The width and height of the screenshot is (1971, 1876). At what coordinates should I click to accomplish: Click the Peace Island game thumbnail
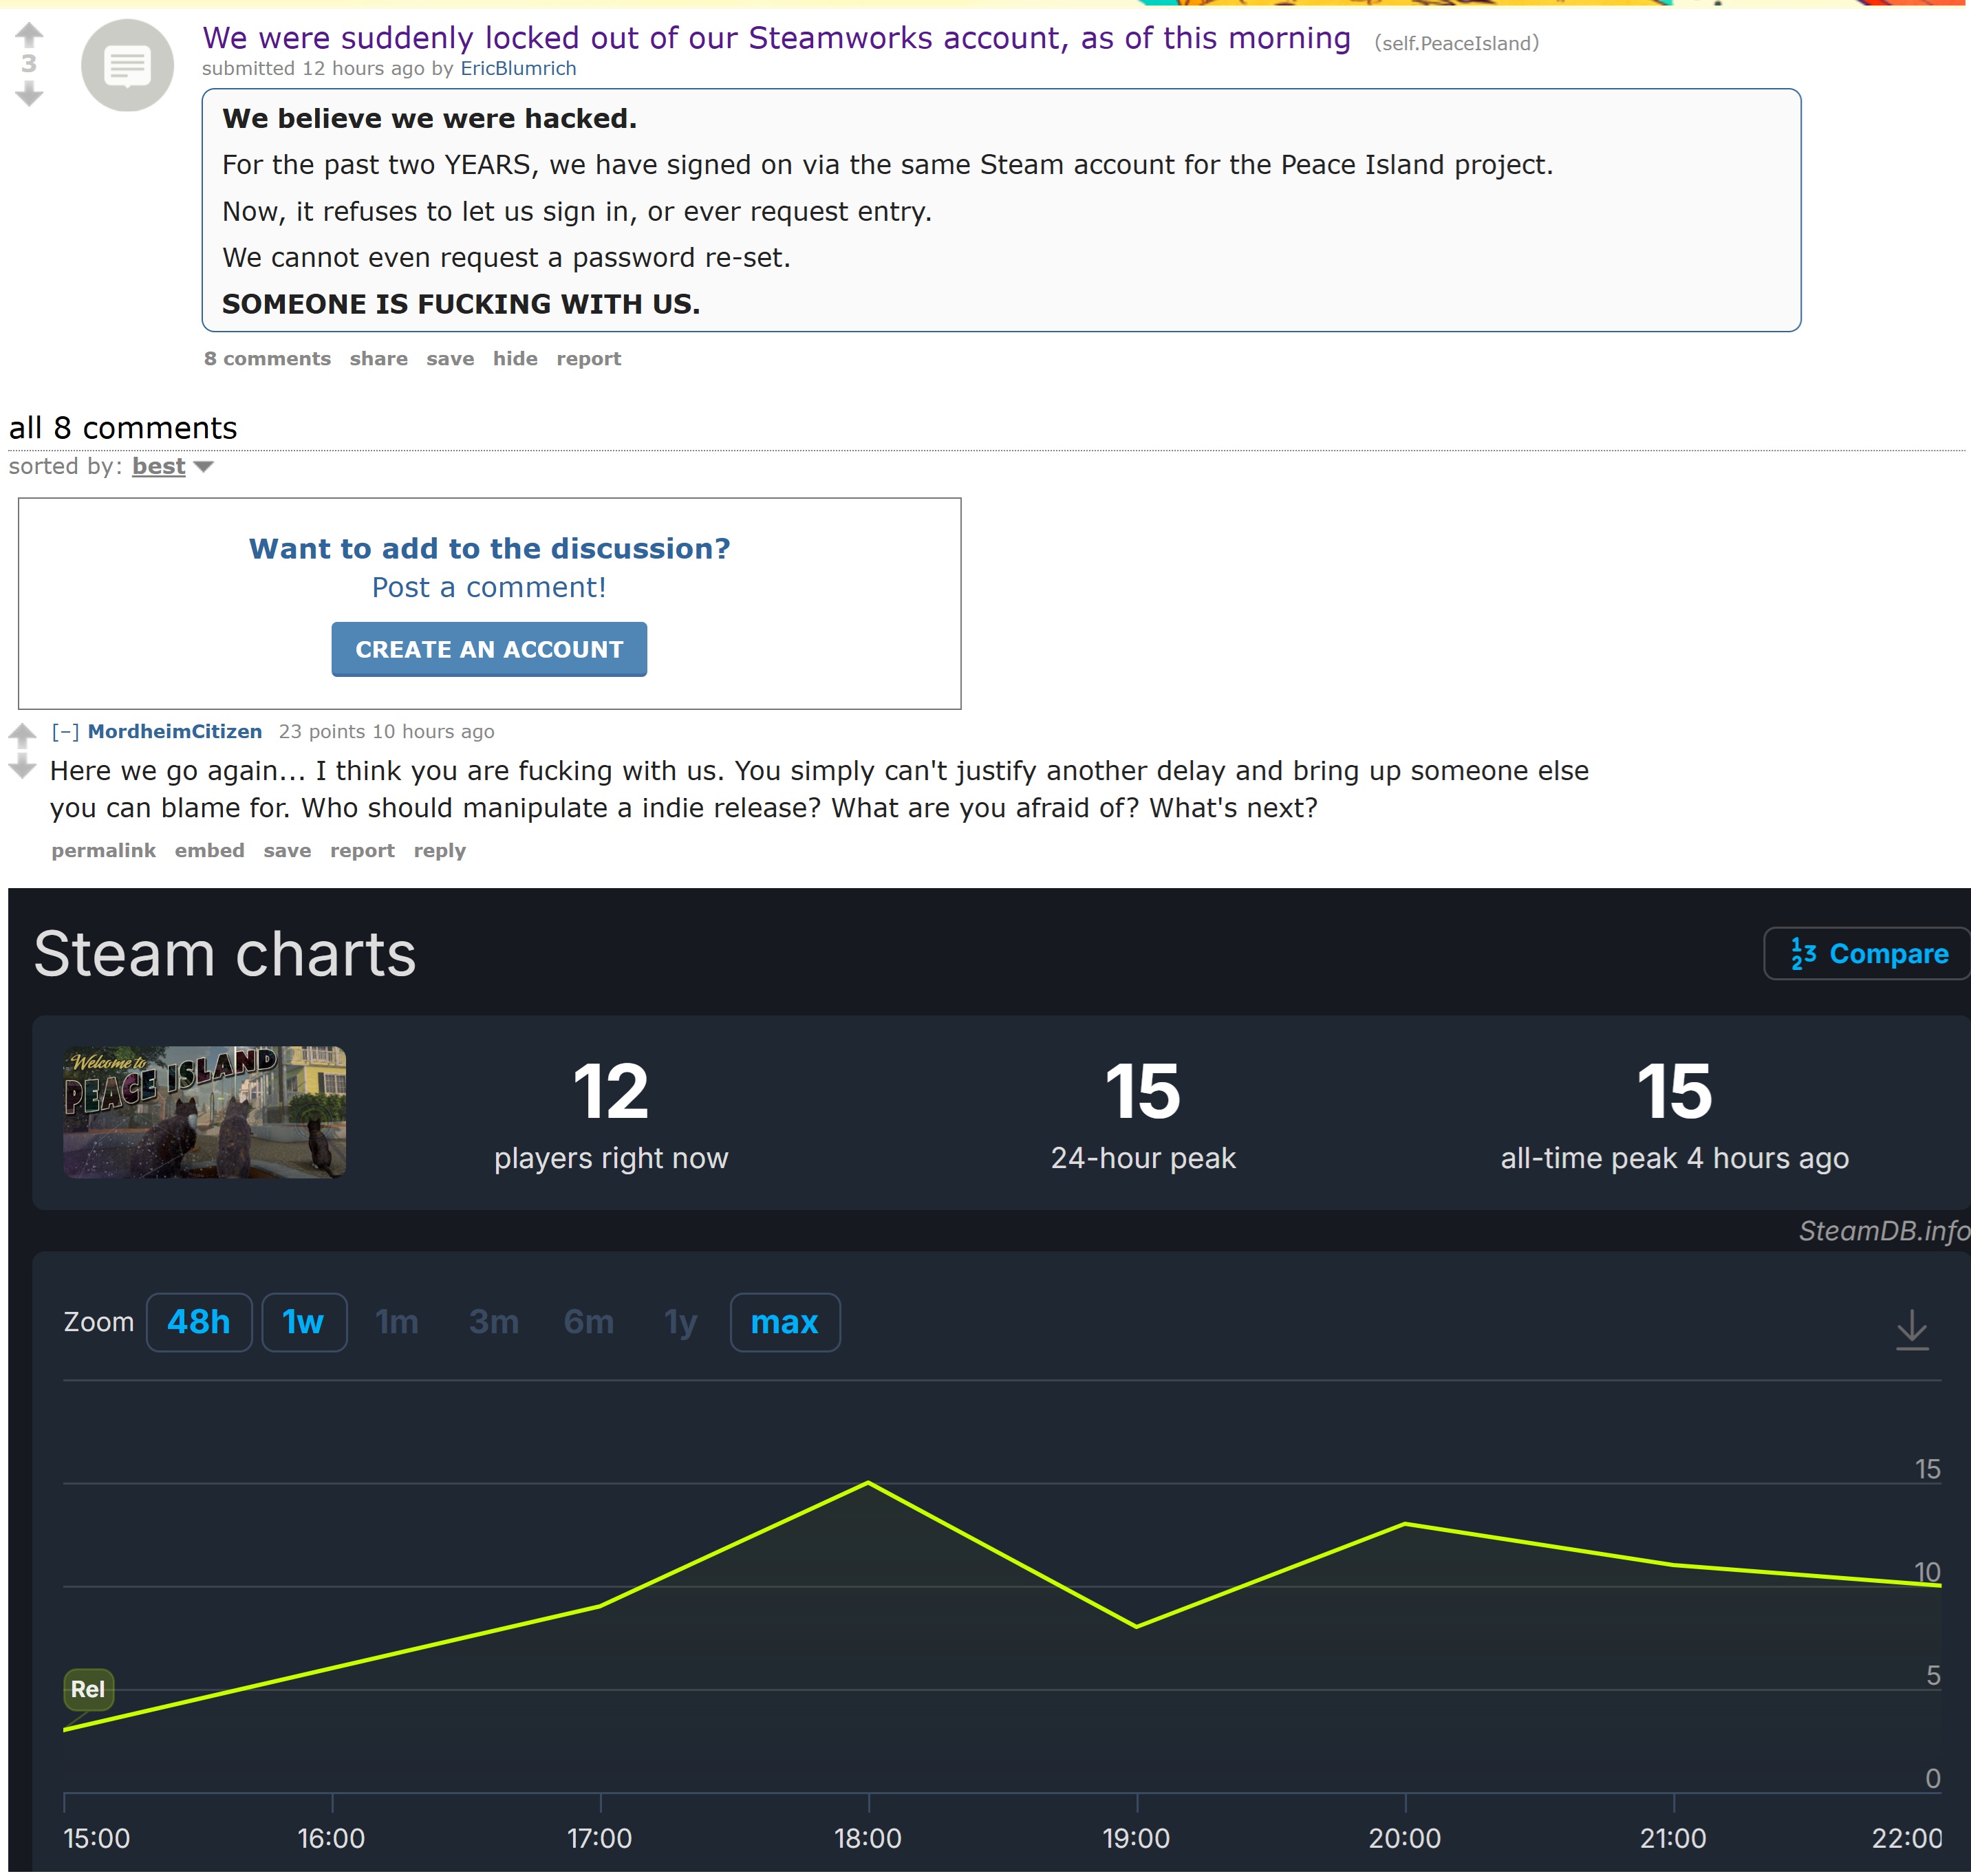coord(205,1112)
